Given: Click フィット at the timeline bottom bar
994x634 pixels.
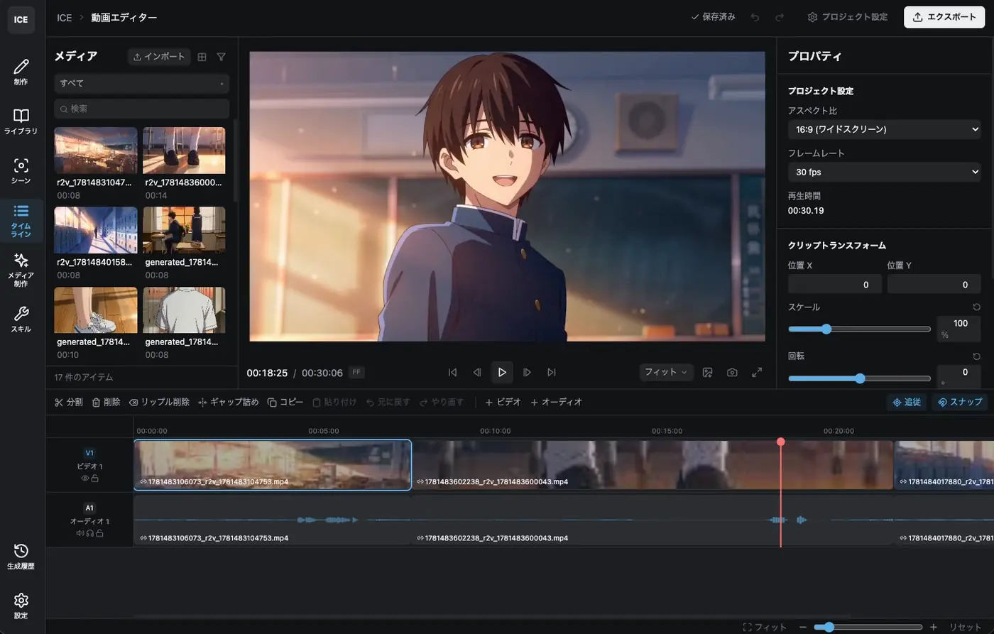Looking at the screenshot, I should coord(765,627).
